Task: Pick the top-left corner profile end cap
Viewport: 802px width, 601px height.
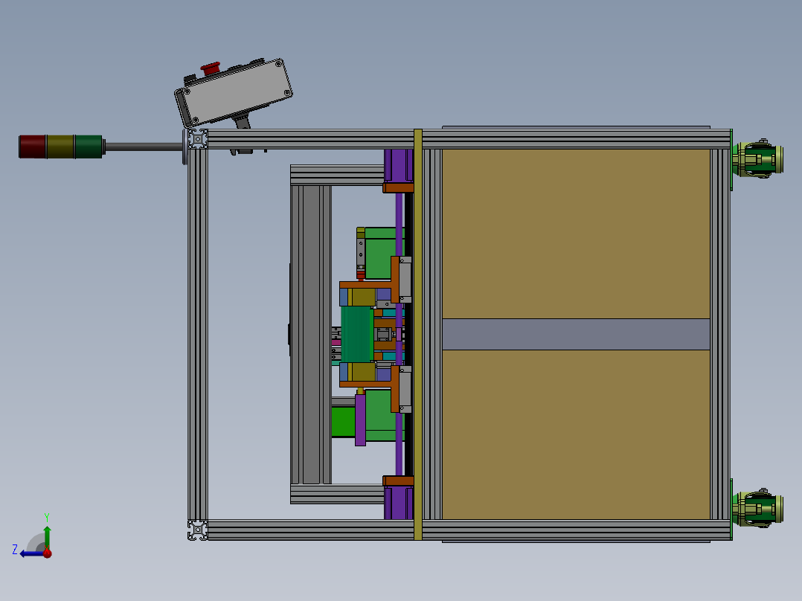Action: pos(198,139)
